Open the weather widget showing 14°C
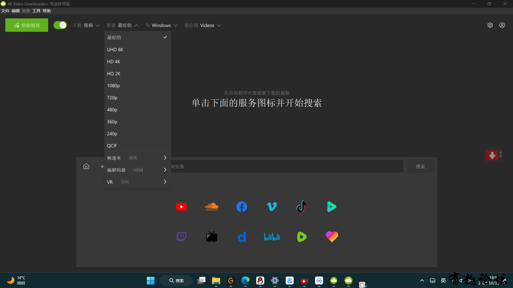 (x=17, y=281)
